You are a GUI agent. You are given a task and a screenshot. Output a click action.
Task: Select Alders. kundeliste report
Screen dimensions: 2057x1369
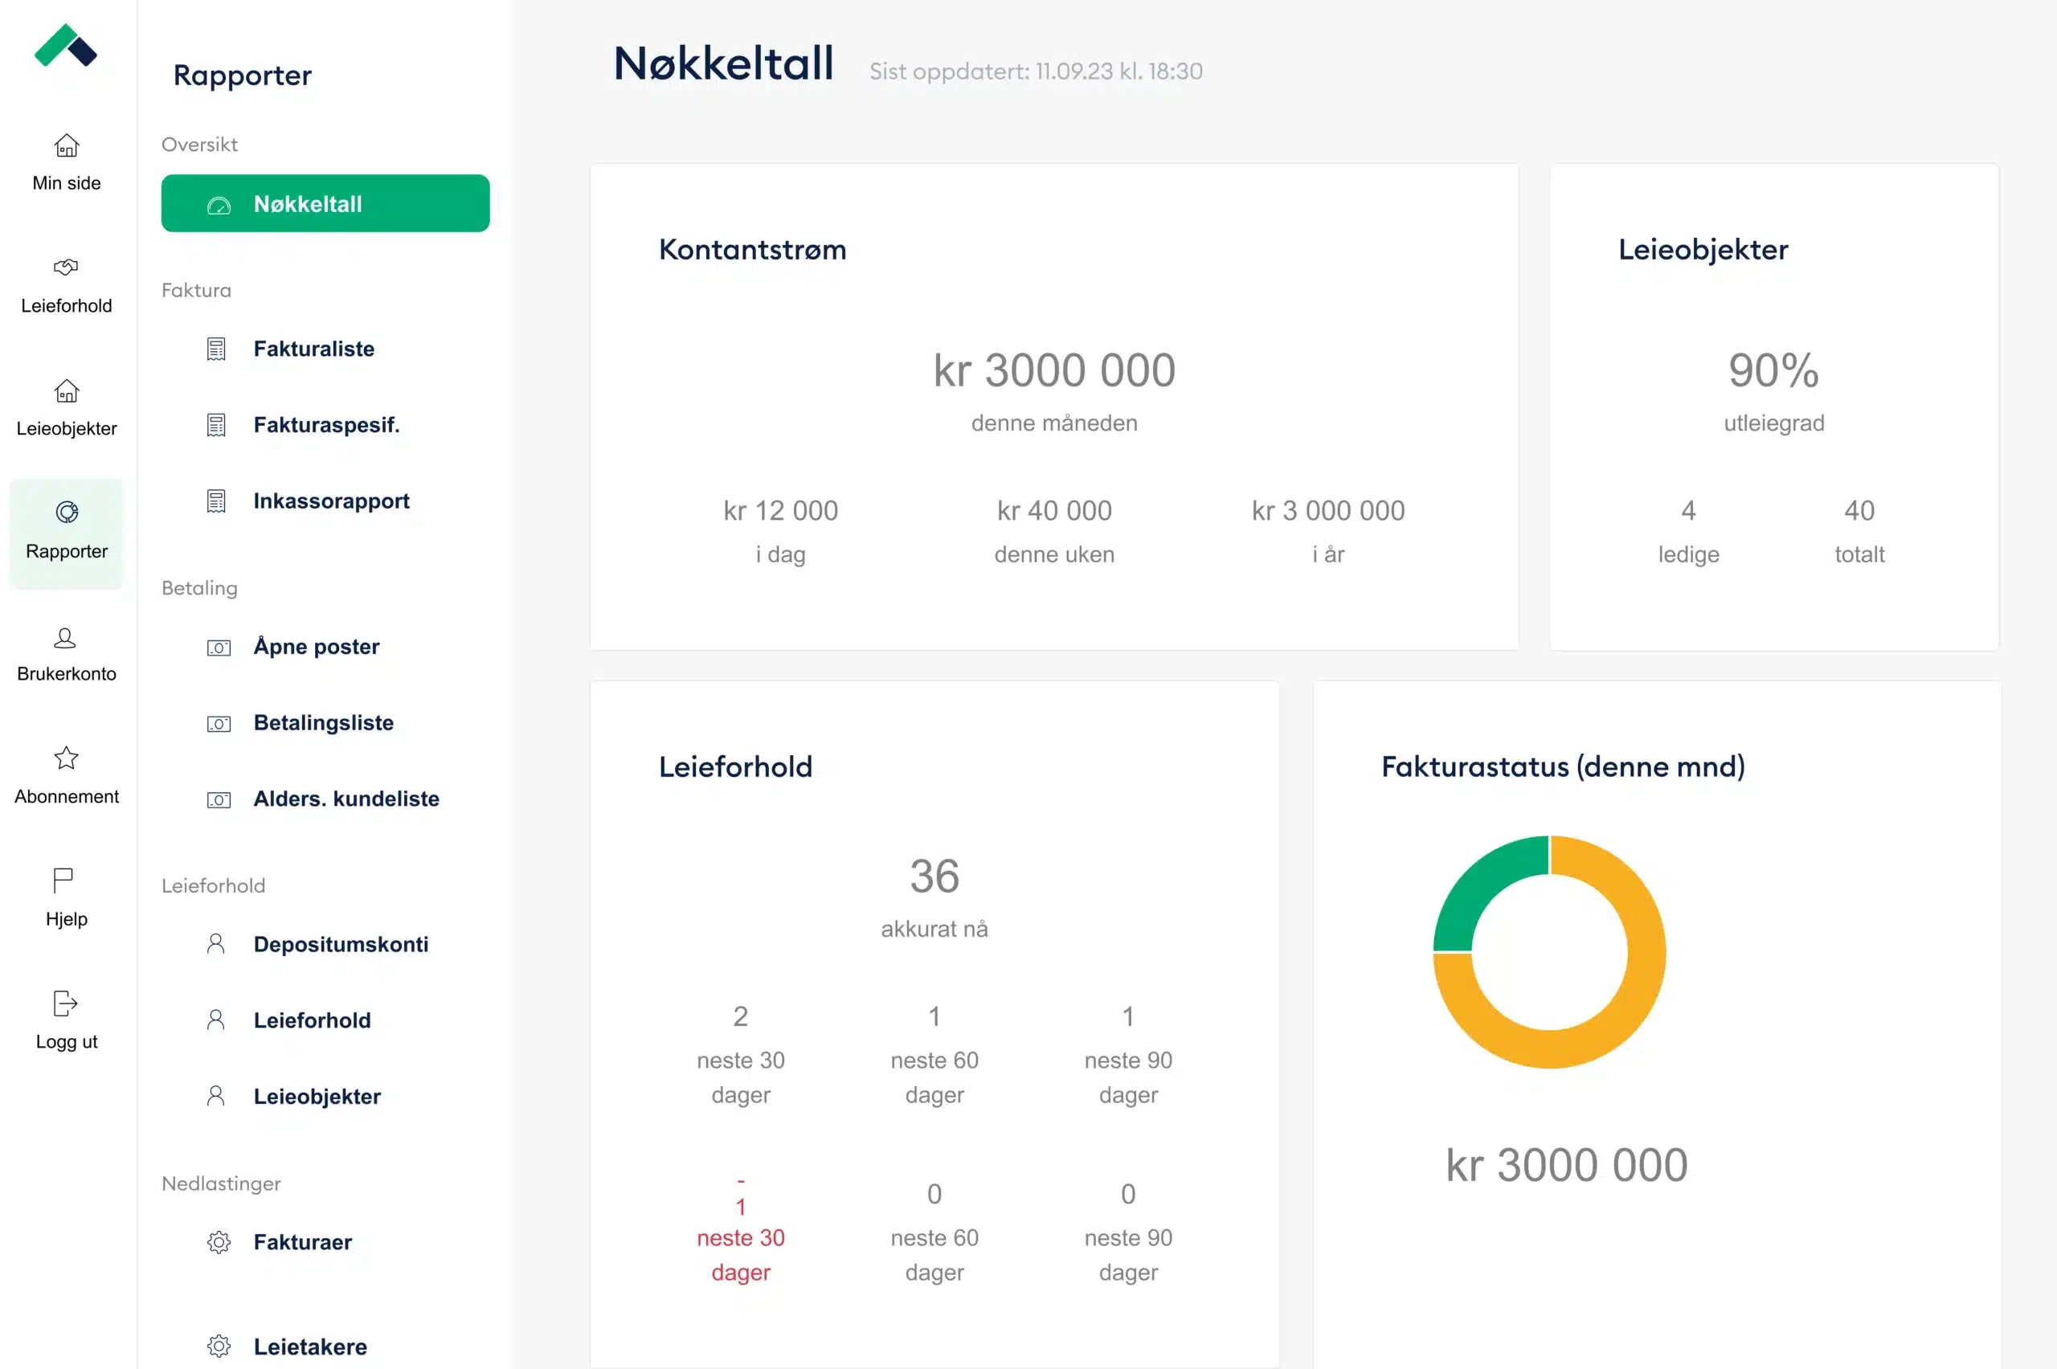(x=346, y=799)
